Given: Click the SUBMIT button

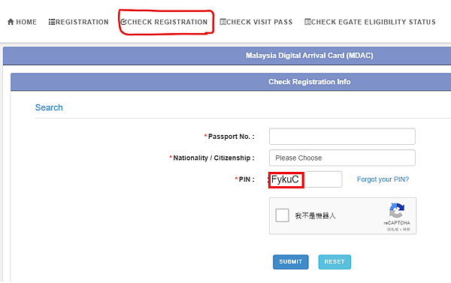Looking at the screenshot, I should (x=290, y=262).
